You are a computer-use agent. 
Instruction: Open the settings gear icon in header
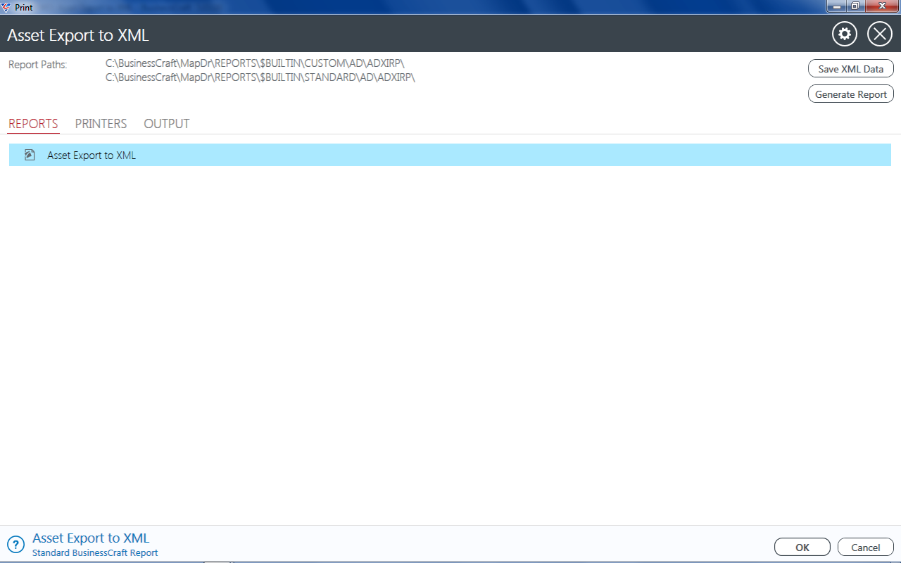845,34
